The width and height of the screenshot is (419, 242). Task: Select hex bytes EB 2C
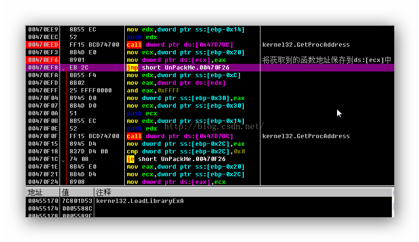[79, 68]
